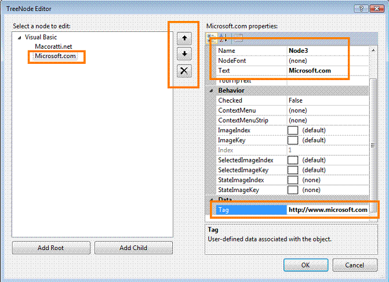Screen dimensions: 389x282
Task: Move selected node up with arrow button
Action: pyautogui.click(x=184, y=38)
